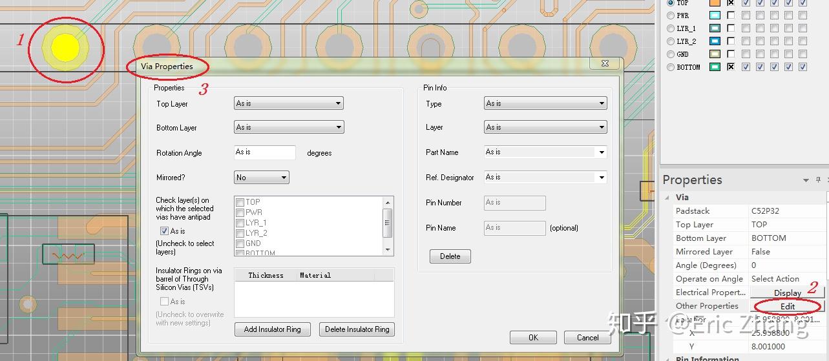This screenshot has height=361, width=829.
Task: Click the Padstack value C52P32
Action: pos(766,211)
